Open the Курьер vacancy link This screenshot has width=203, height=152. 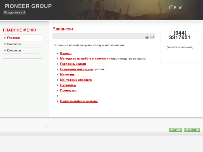tap(66, 53)
